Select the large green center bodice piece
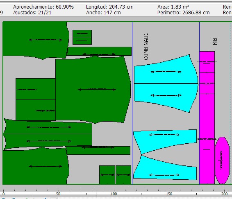Image resolution: width=232 pixels, height=199 pixels. click(x=93, y=90)
